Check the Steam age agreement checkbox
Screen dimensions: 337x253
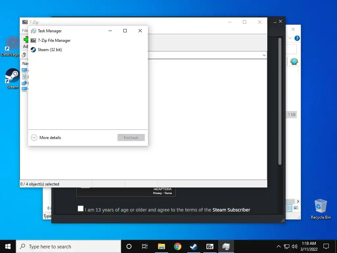81,209
